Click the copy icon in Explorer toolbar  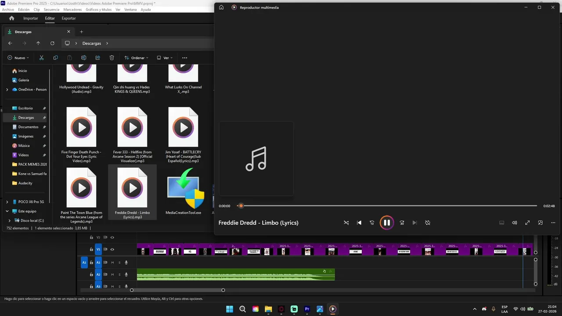click(x=55, y=57)
